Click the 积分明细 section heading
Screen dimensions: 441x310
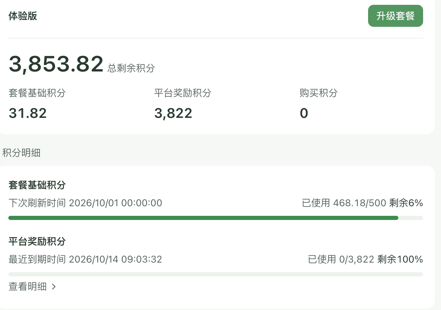[x=21, y=153]
